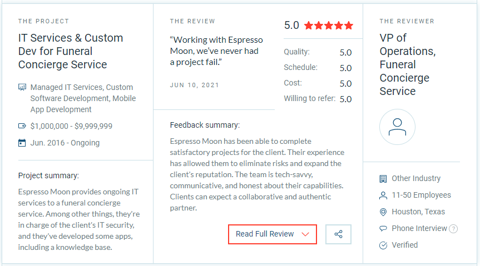This screenshot has width=480, height=266.
Task: Click the building icon for Other Industry
Action: click(x=383, y=179)
